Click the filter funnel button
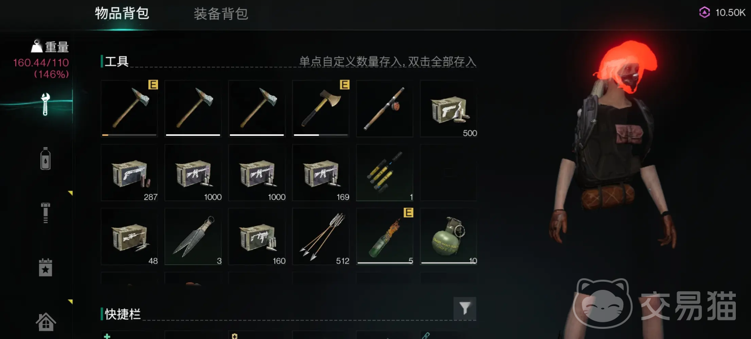This screenshot has width=751, height=339. coord(464,308)
